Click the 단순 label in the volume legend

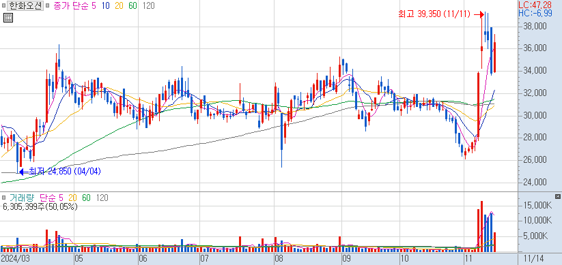pos(47,198)
